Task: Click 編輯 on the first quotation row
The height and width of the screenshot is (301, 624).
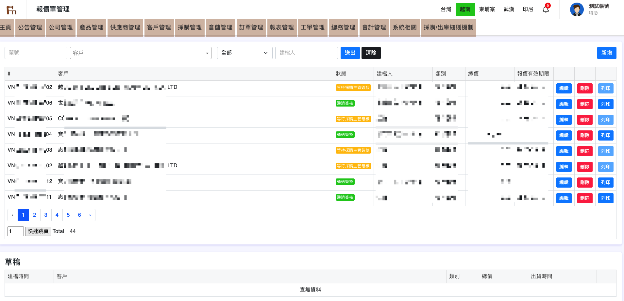Action: click(564, 88)
